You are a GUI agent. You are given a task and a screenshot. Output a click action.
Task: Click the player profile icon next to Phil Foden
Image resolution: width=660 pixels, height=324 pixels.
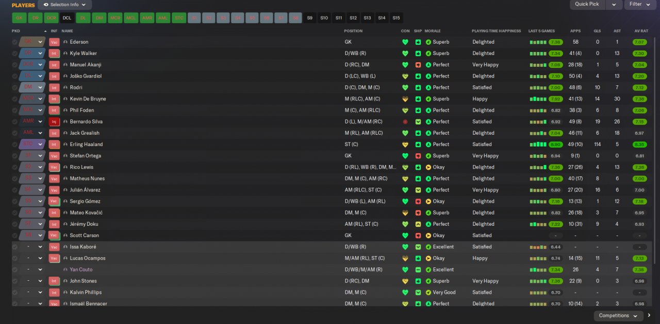pos(65,111)
